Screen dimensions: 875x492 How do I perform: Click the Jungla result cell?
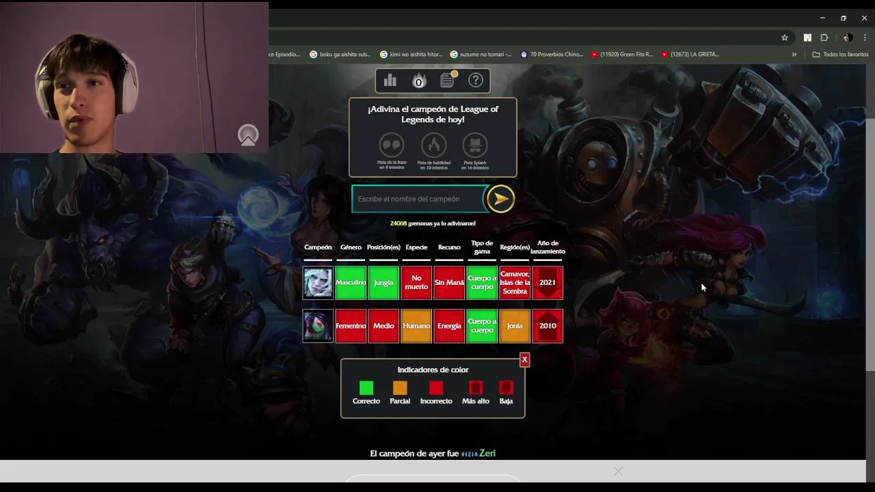click(383, 283)
